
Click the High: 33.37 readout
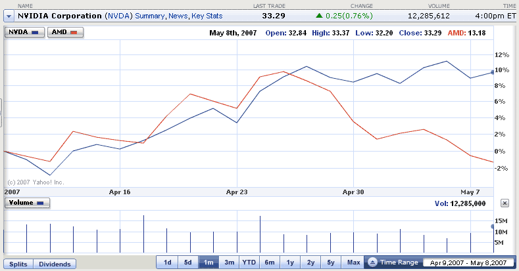click(x=331, y=33)
